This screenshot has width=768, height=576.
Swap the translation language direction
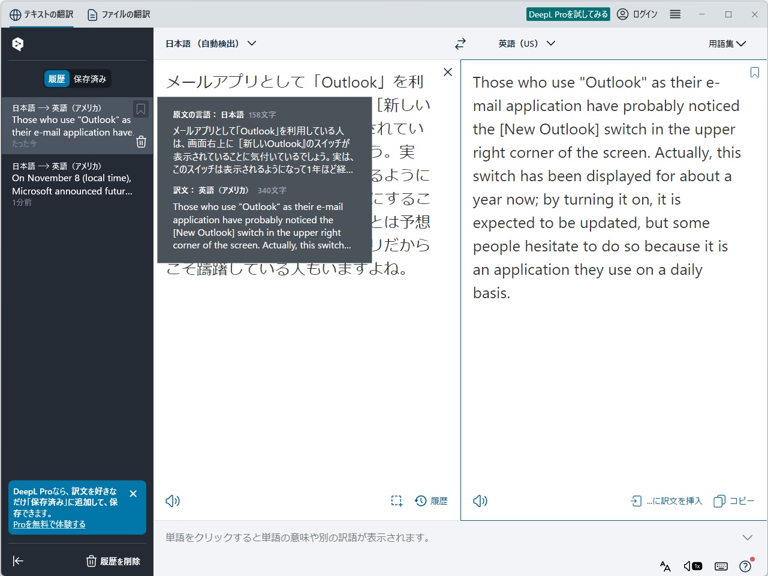point(460,43)
